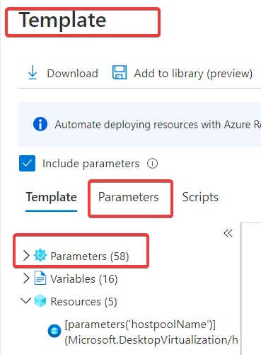The image size is (261, 355).
Task: Select the Template tab
Action: tap(52, 197)
